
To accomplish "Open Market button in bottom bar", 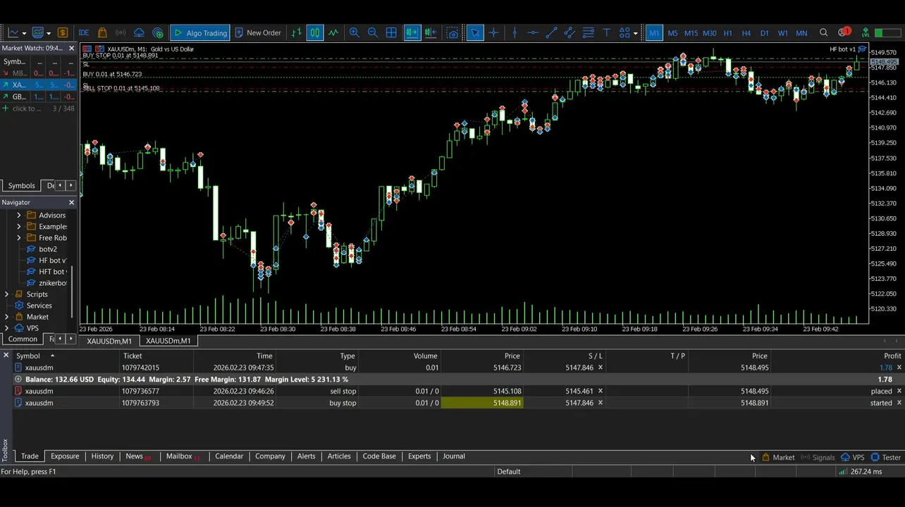I will coord(778,457).
